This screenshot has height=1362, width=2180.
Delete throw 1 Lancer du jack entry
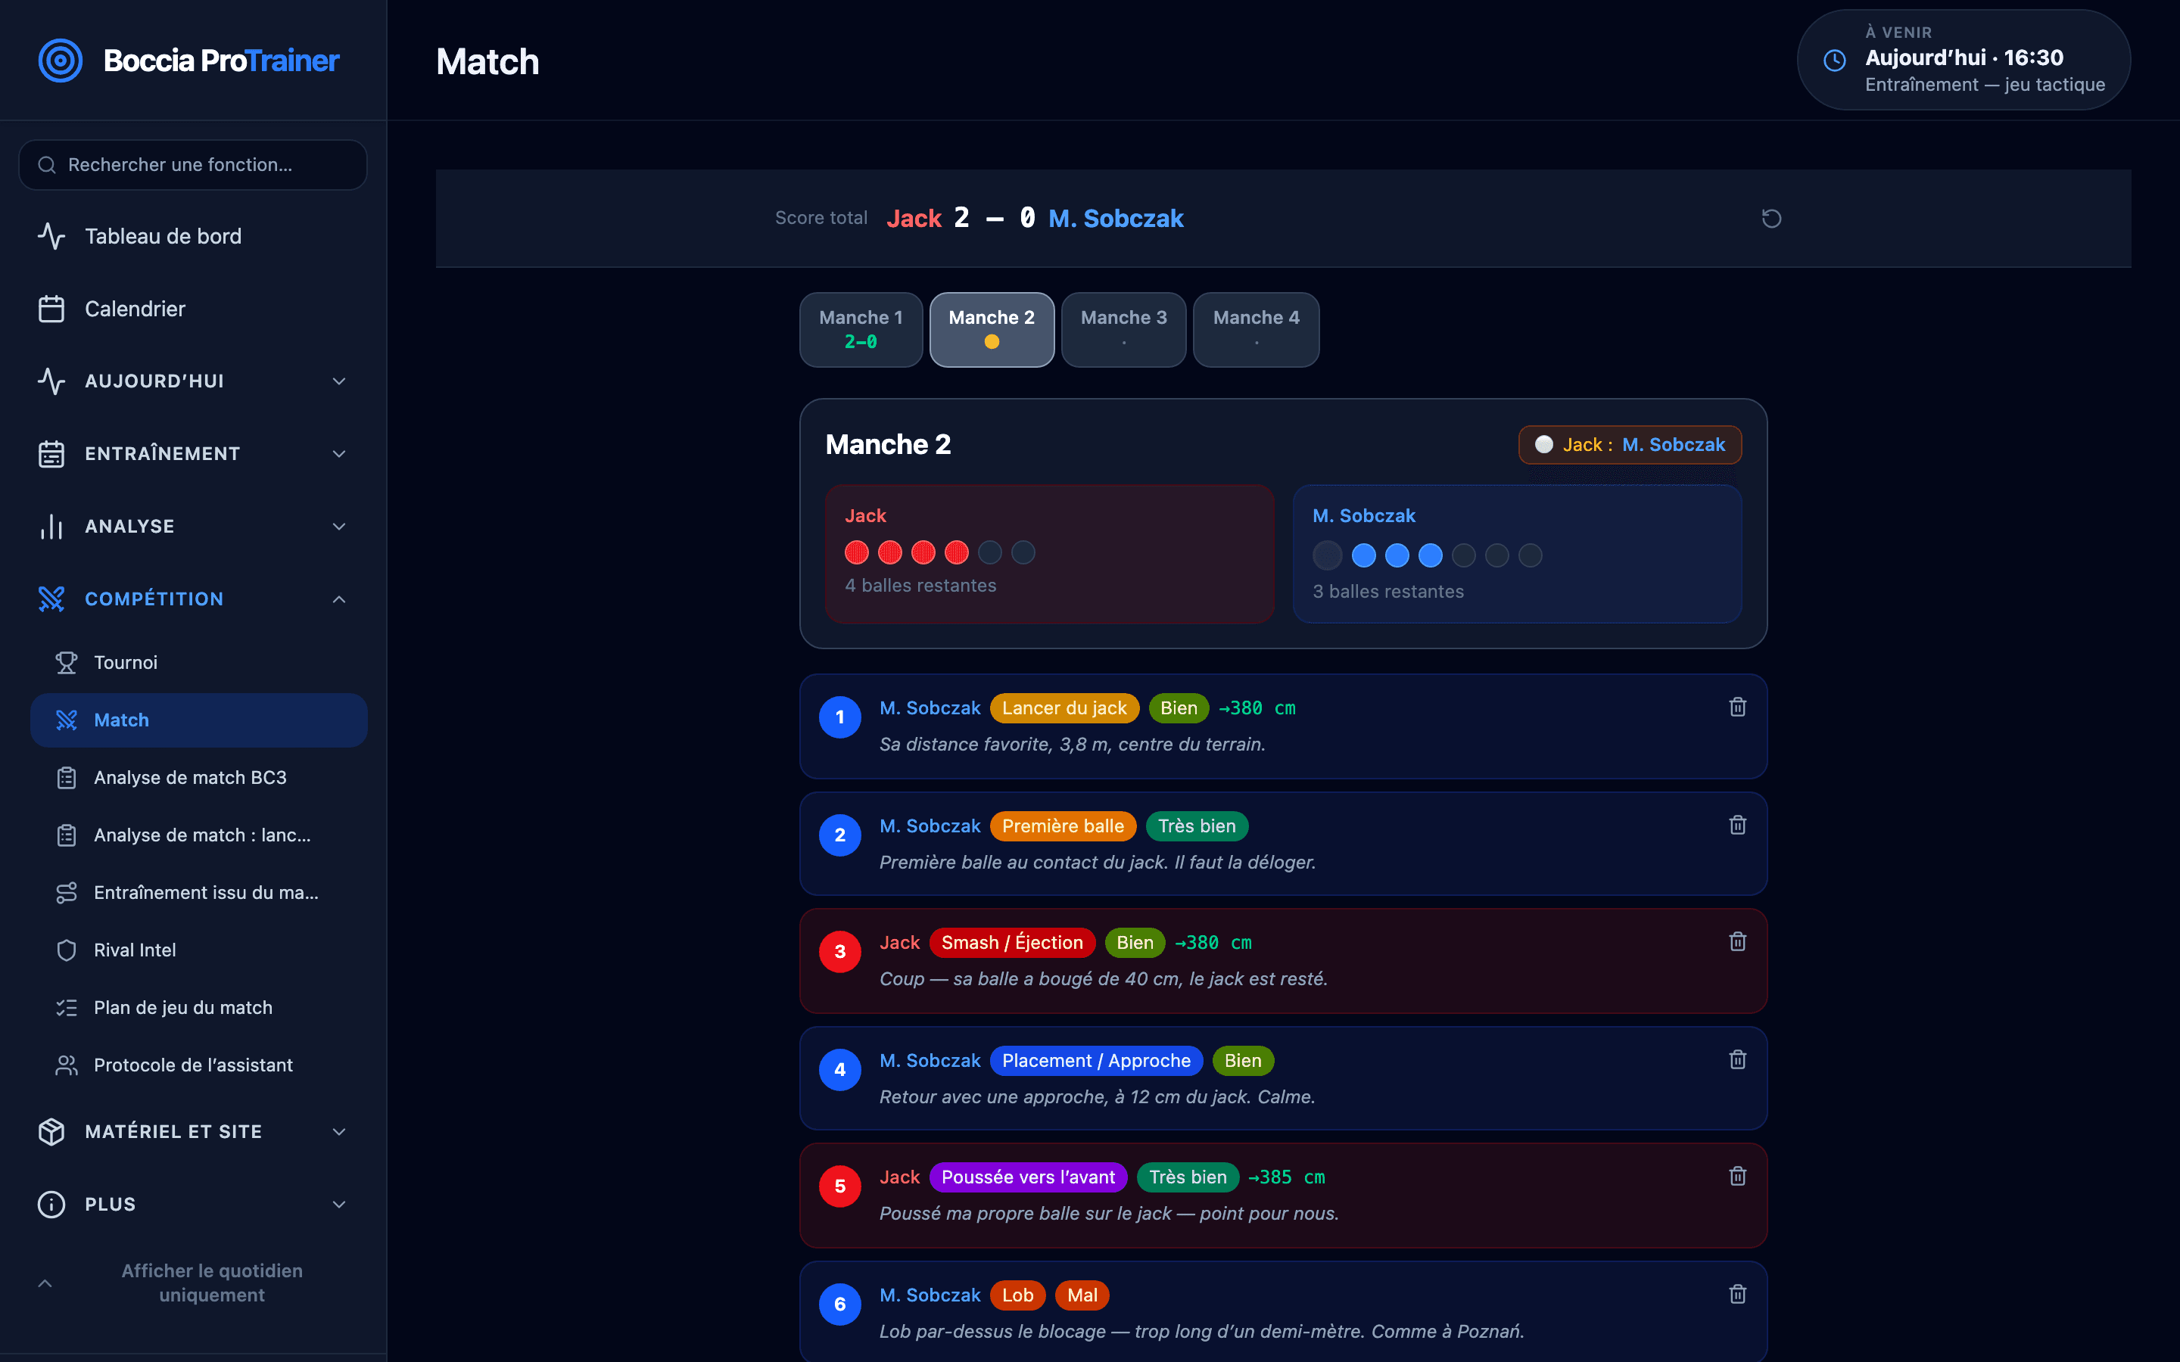(1738, 707)
